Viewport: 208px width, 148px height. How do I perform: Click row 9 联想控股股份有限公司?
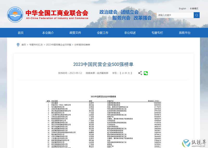click(60, 119)
